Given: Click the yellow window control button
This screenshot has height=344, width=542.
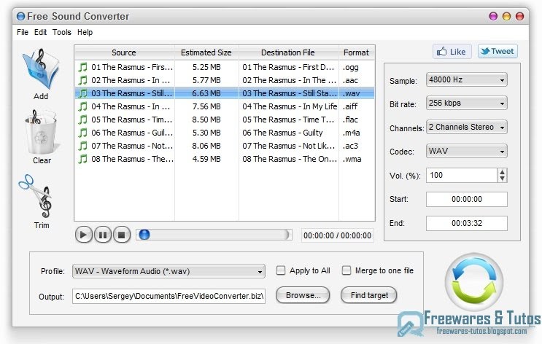Looking at the screenshot, I should pos(506,16).
